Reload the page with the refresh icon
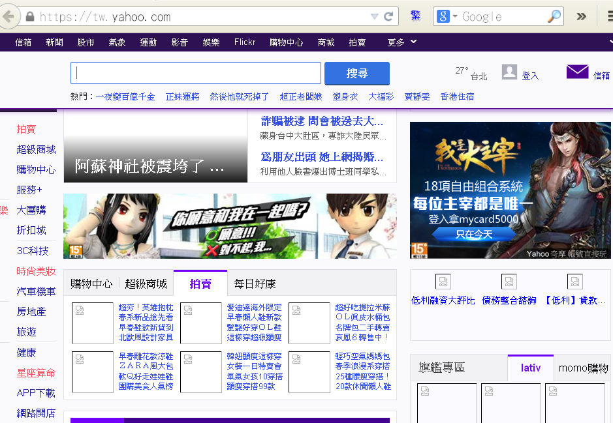 click(x=388, y=16)
